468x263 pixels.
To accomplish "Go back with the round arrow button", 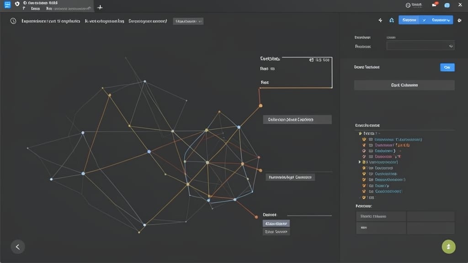I will (x=18, y=247).
